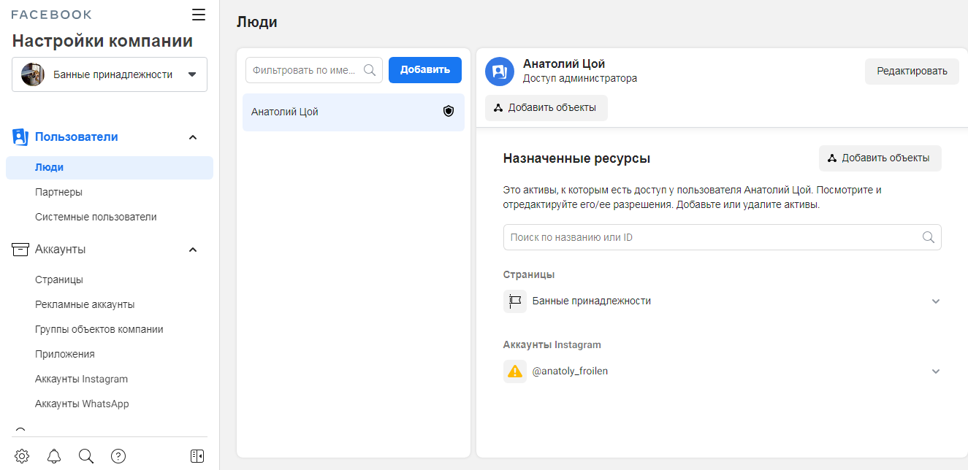Screen dimensions: 968x470
Task: Click Добавить объекты under the user name
Action: [x=546, y=108]
